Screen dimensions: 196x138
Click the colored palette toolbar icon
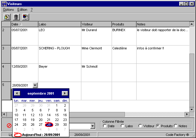[x=26, y=17]
